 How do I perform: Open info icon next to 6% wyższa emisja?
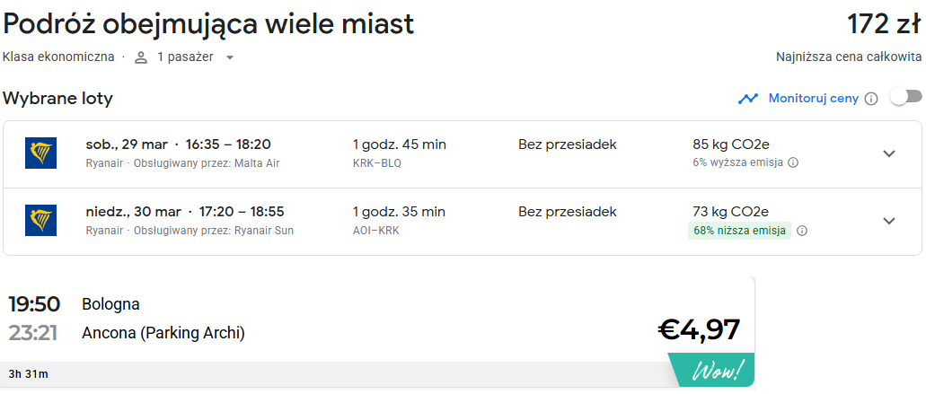pyautogui.click(x=794, y=162)
